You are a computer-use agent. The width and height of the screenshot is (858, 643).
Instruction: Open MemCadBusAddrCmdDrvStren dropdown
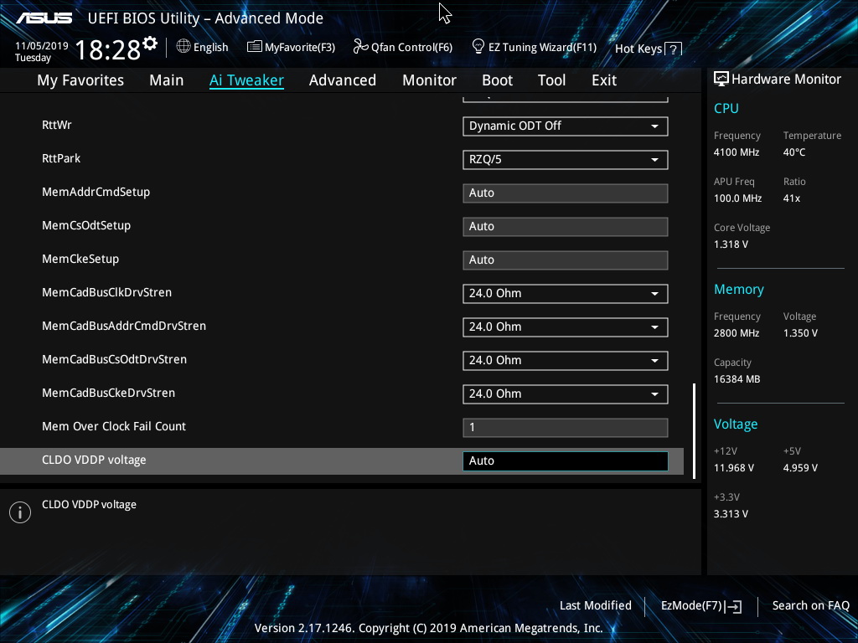point(566,327)
